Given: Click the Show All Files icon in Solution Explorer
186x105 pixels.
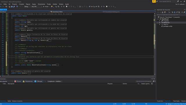Looking at the screenshot, I should [x=179, y=12].
